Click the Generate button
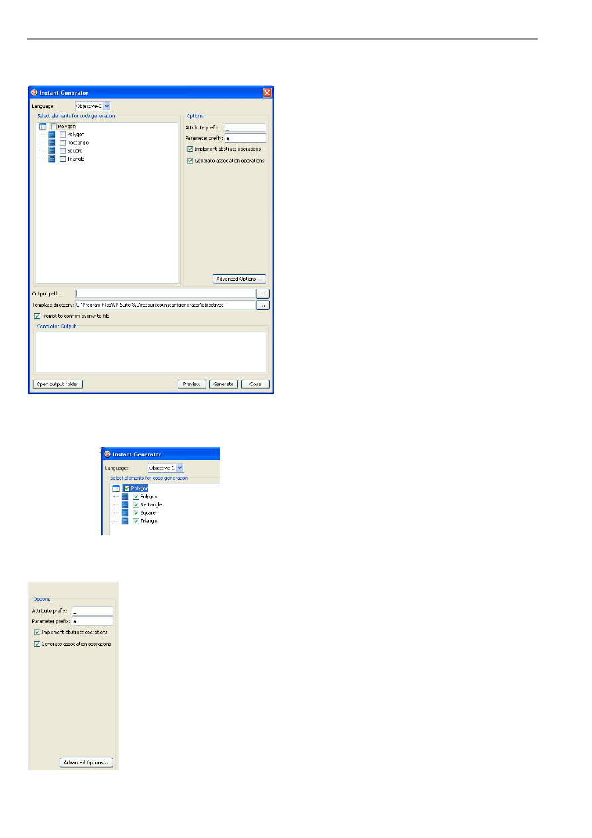Screen dimensions: 592x838 [x=223, y=384]
